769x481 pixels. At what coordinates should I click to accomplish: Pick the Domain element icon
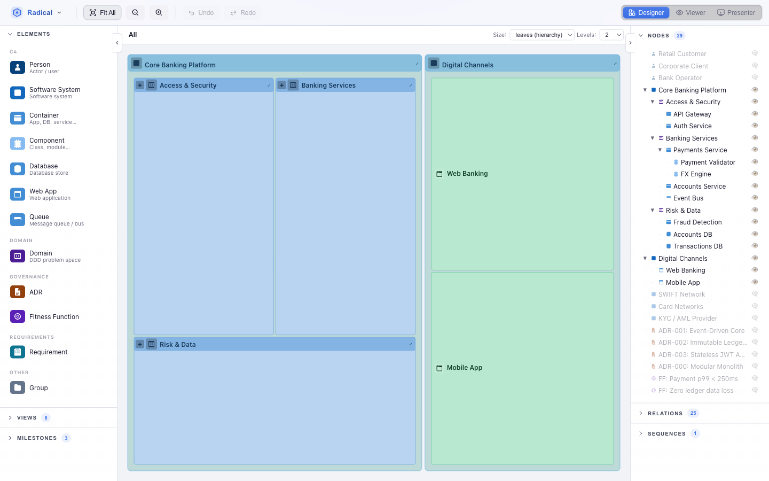coord(18,256)
